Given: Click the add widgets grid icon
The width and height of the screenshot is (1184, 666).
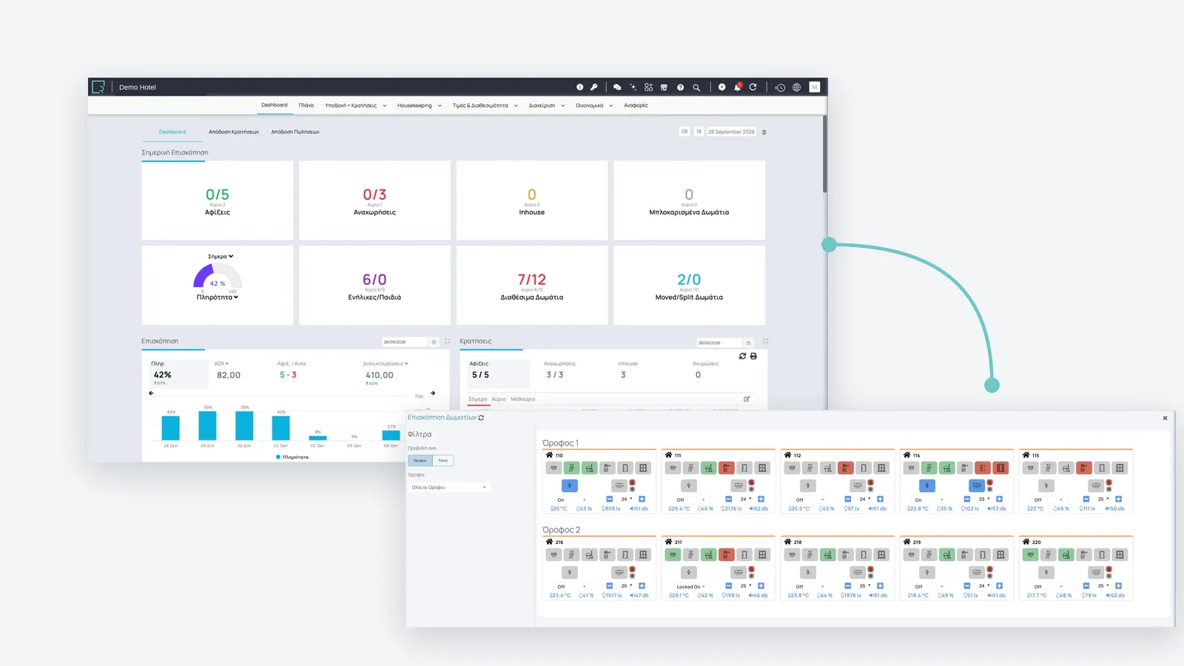Looking at the screenshot, I should pyautogui.click(x=648, y=87).
